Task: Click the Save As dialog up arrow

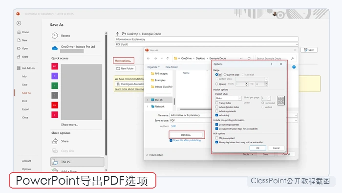Action: (x=168, y=59)
